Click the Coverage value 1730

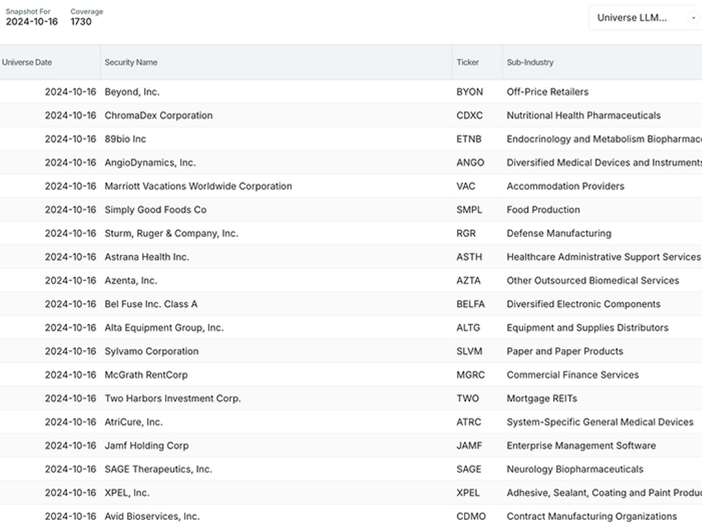click(81, 21)
